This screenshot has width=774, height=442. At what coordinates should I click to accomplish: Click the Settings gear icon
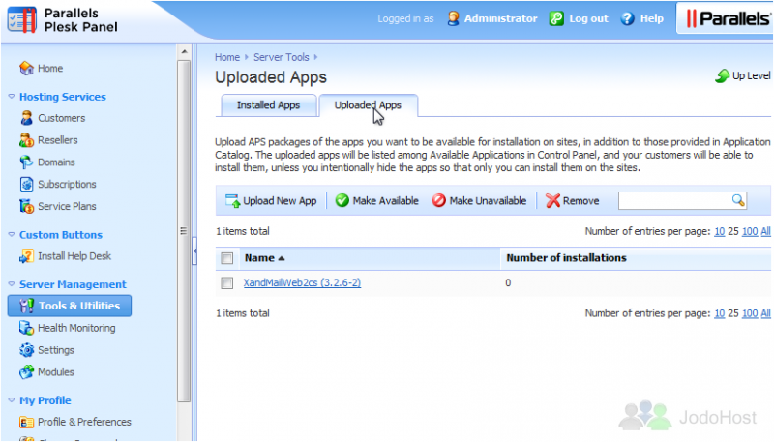coord(26,350)
